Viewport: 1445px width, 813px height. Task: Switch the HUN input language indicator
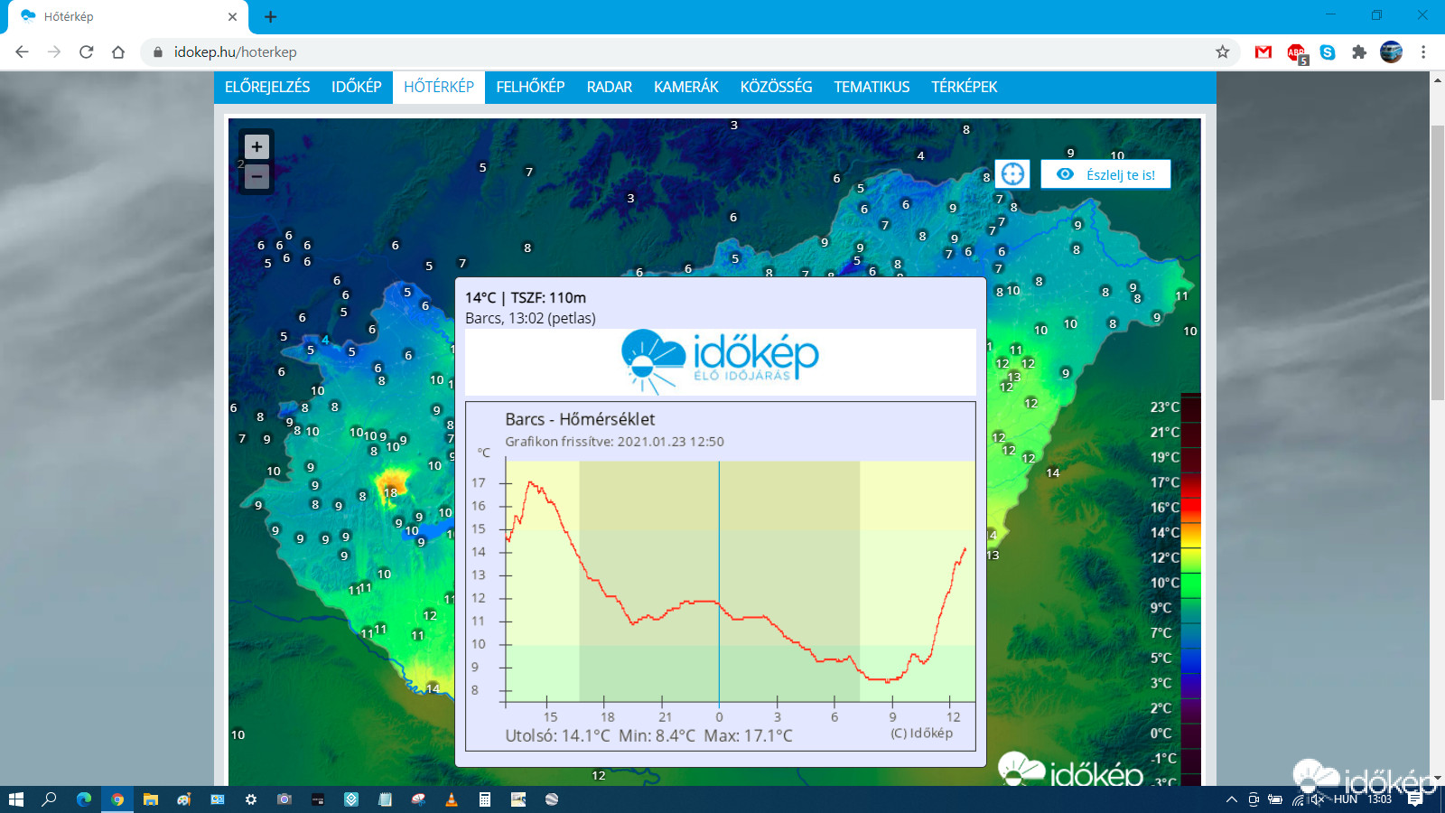[1345, 799]
